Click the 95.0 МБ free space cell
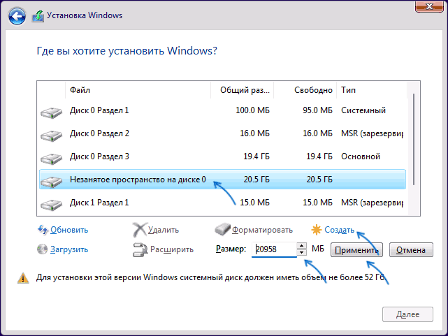Image resolution: width=448 pixels, height=336 pixels. [x=318, y=110]
